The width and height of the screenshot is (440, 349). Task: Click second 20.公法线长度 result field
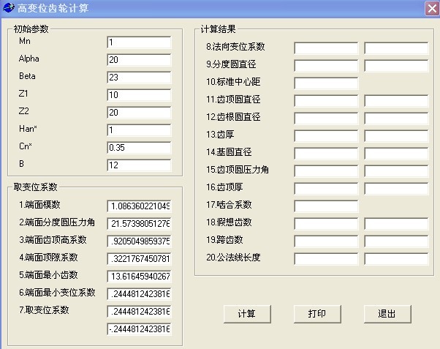pyautogui.click(x=396, y=259)
